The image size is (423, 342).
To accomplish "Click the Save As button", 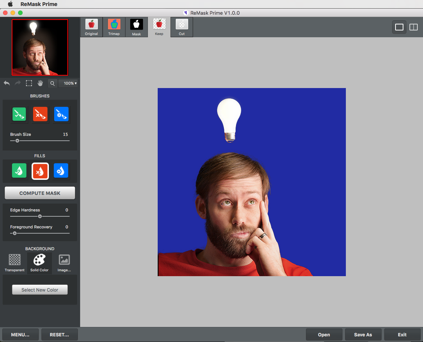I will coord(363,334).
